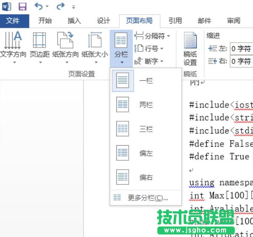Save the document with the floppy icon
The height and width of the screenshot is (237, 253).
[22, 7]
